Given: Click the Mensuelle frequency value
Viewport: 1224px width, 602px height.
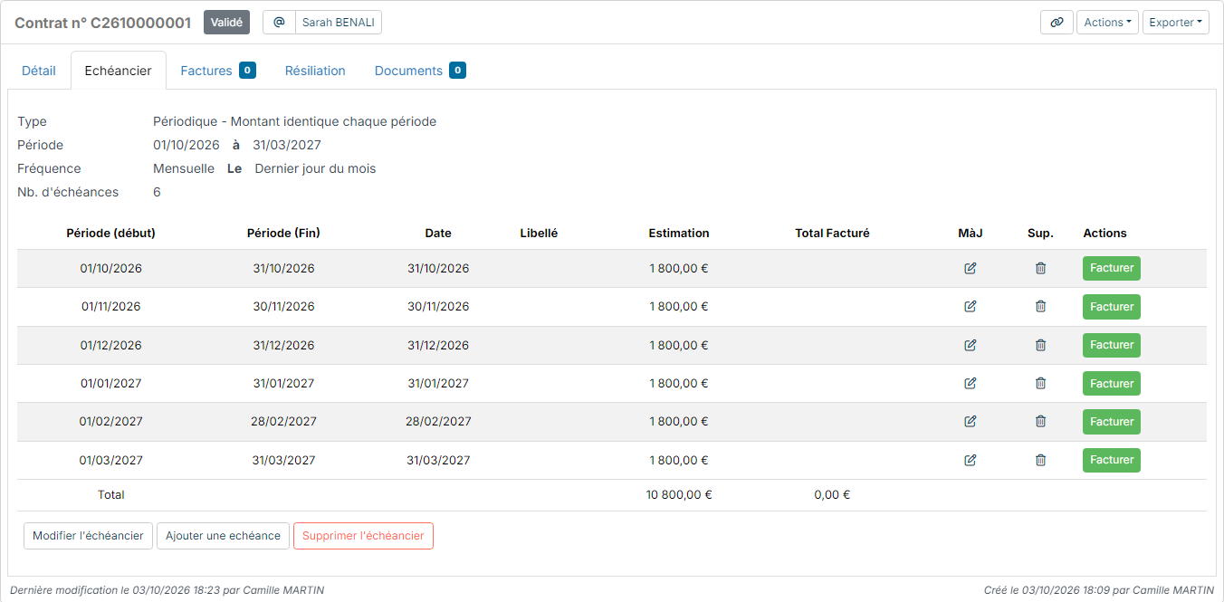Looking at the screenshot, I should tap(184, 169).
